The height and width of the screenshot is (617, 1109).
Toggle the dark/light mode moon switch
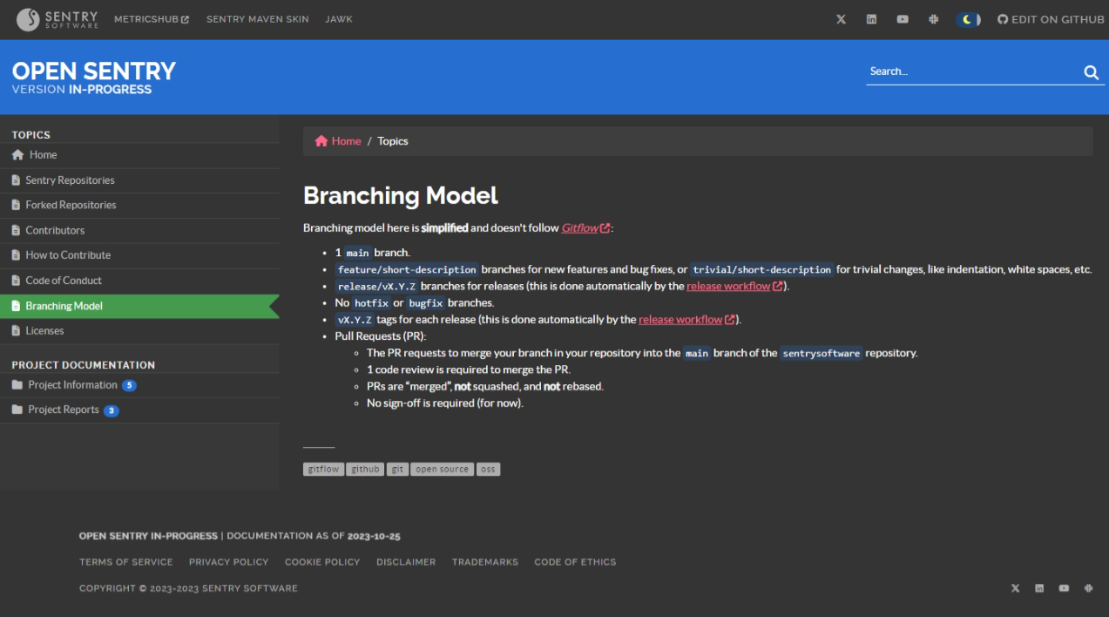pyautogui.click(x=968, y=19)
